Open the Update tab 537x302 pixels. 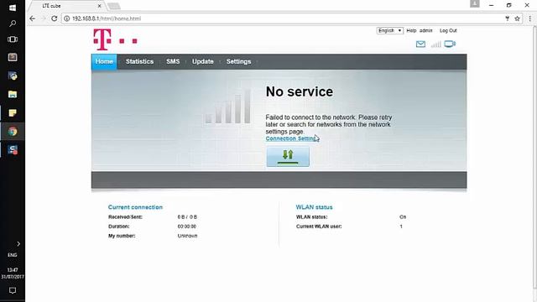pos(203,61)
